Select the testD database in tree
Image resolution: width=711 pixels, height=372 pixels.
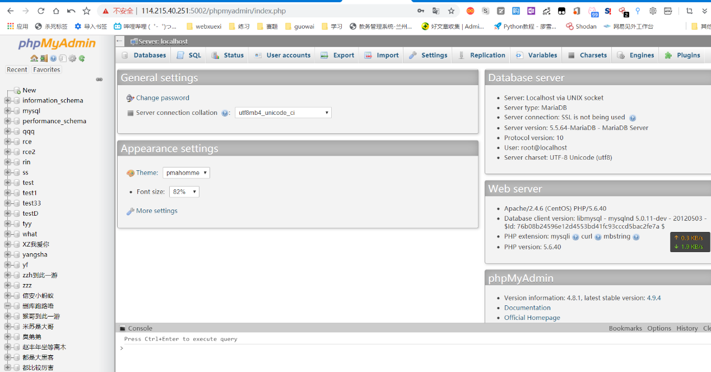click(30, 213)
